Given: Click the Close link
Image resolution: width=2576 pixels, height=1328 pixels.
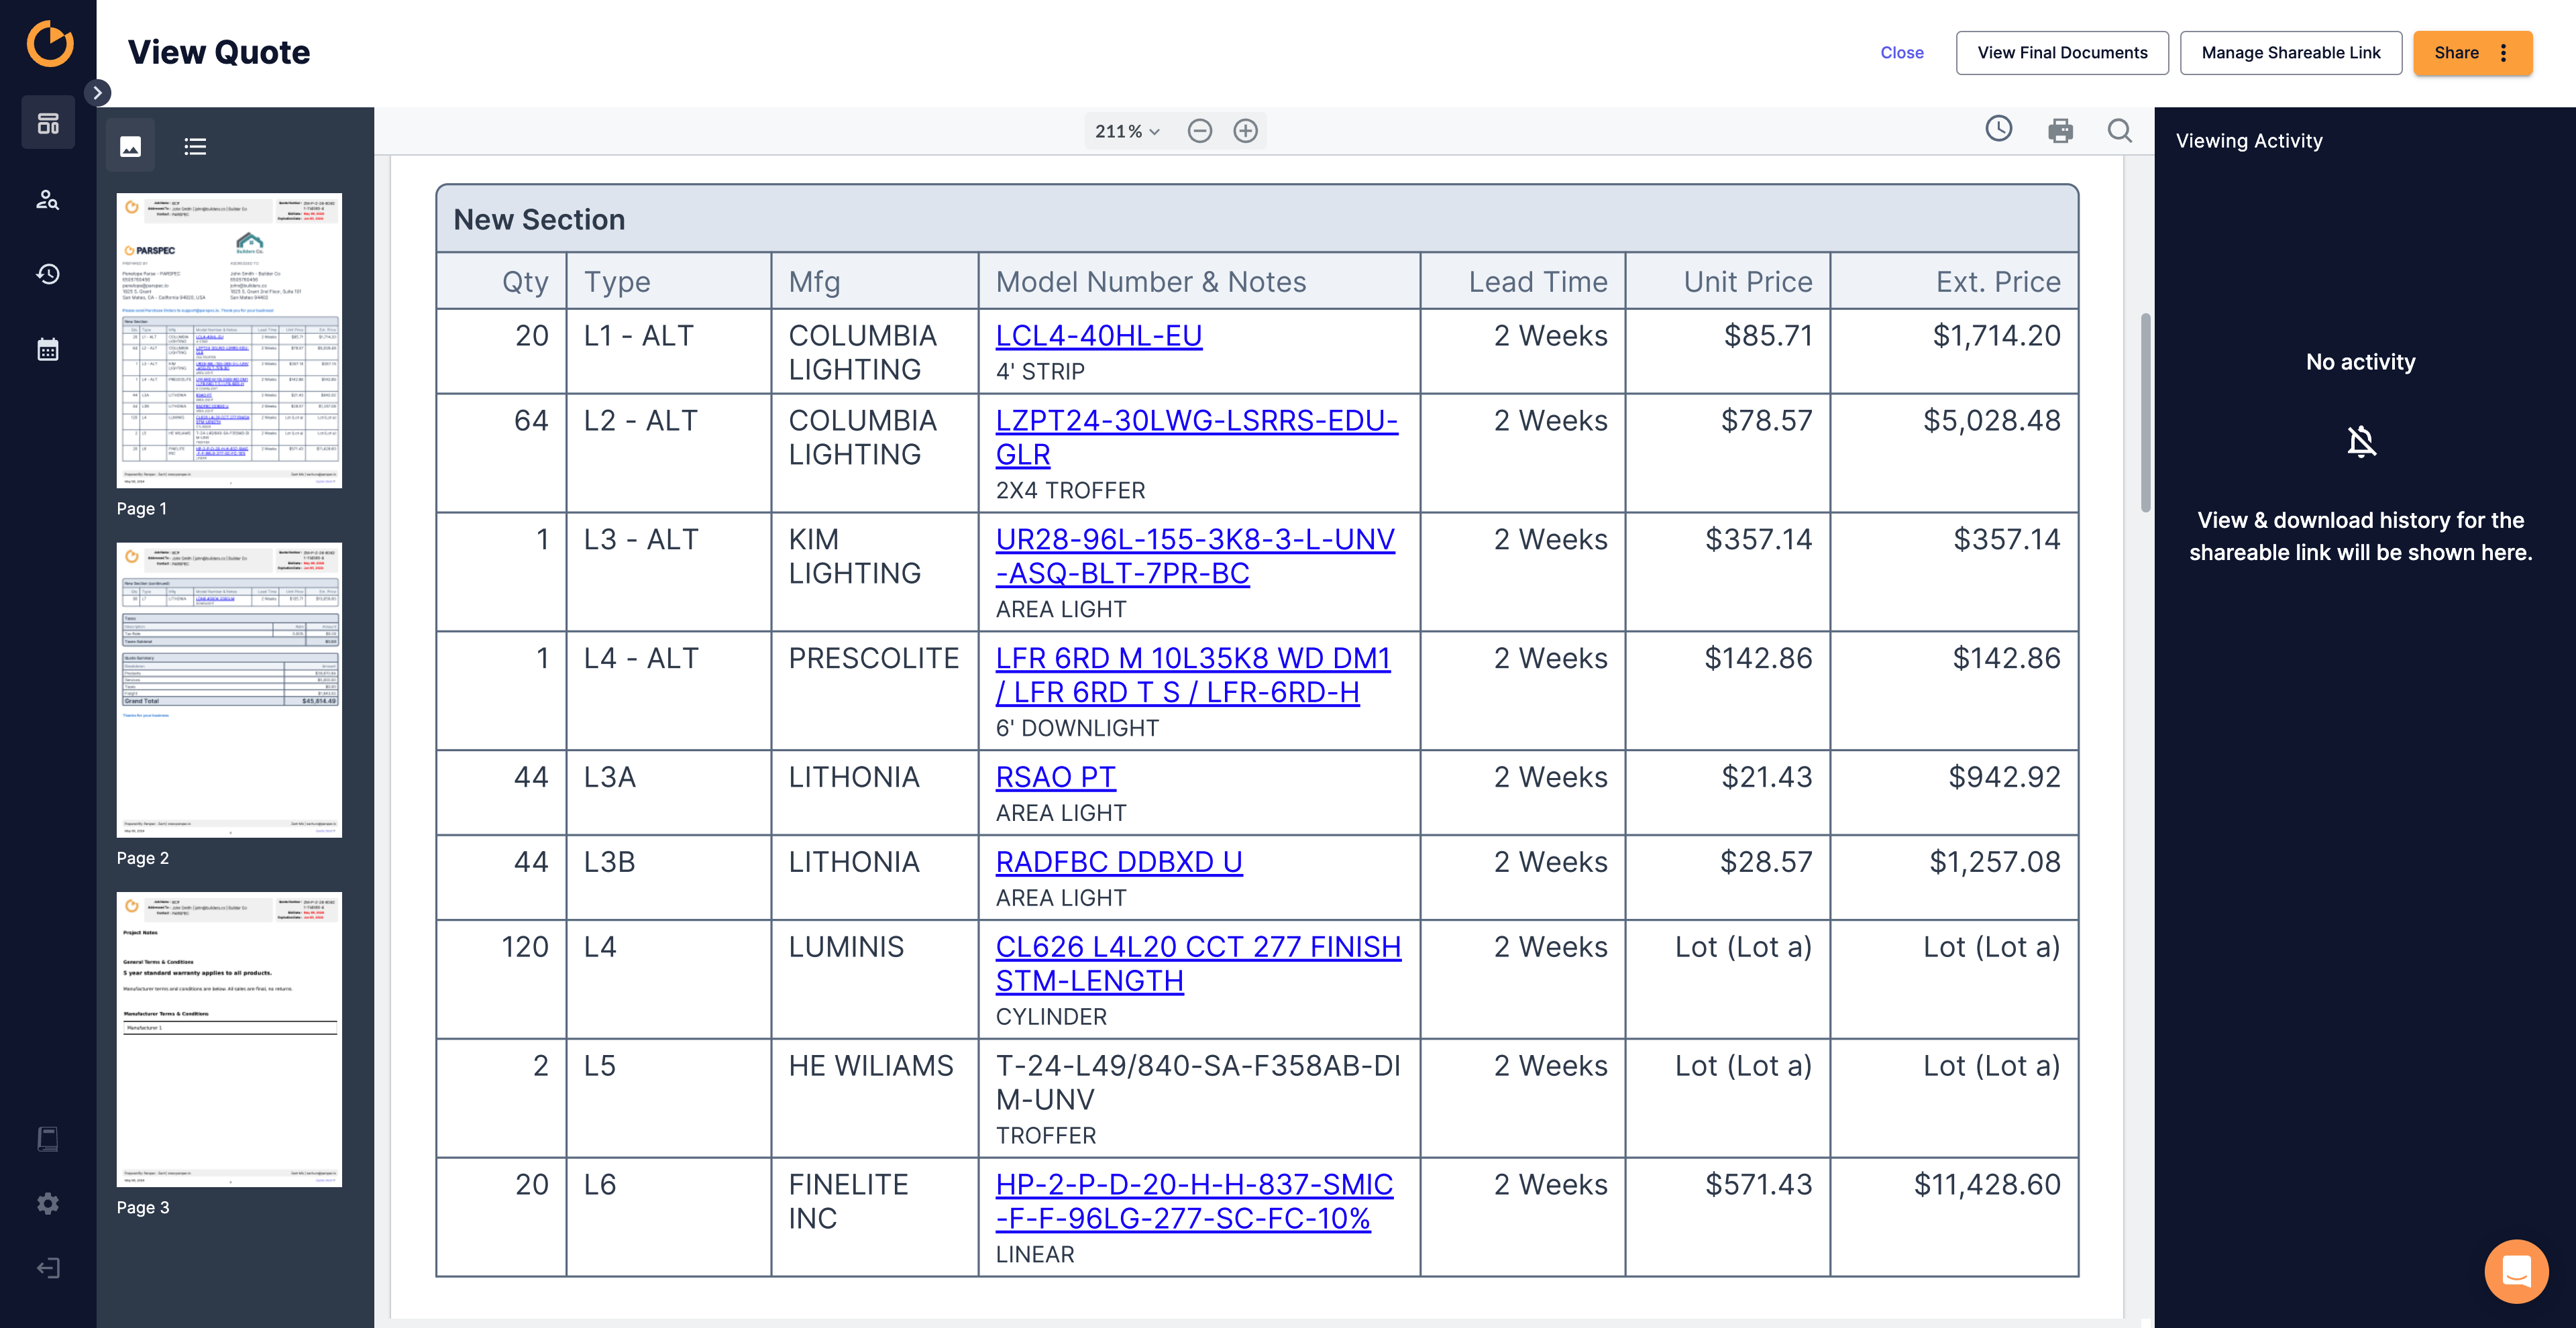Looking at the screenshot, I should (x=1901, y=53).
